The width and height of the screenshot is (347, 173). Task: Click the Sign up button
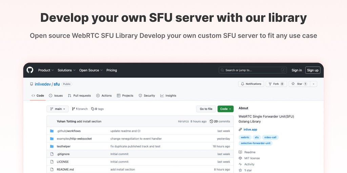(x=312, y=70)
